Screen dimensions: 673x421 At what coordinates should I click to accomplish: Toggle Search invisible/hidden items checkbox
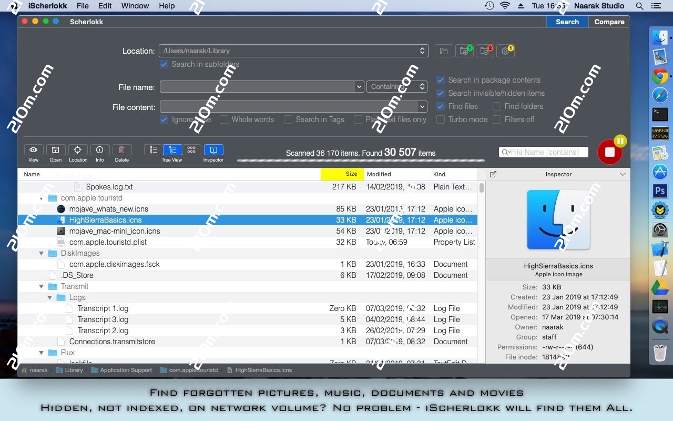(441, 93)
